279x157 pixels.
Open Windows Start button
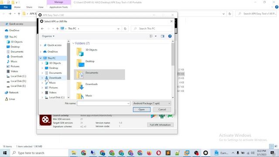(5, 153)
